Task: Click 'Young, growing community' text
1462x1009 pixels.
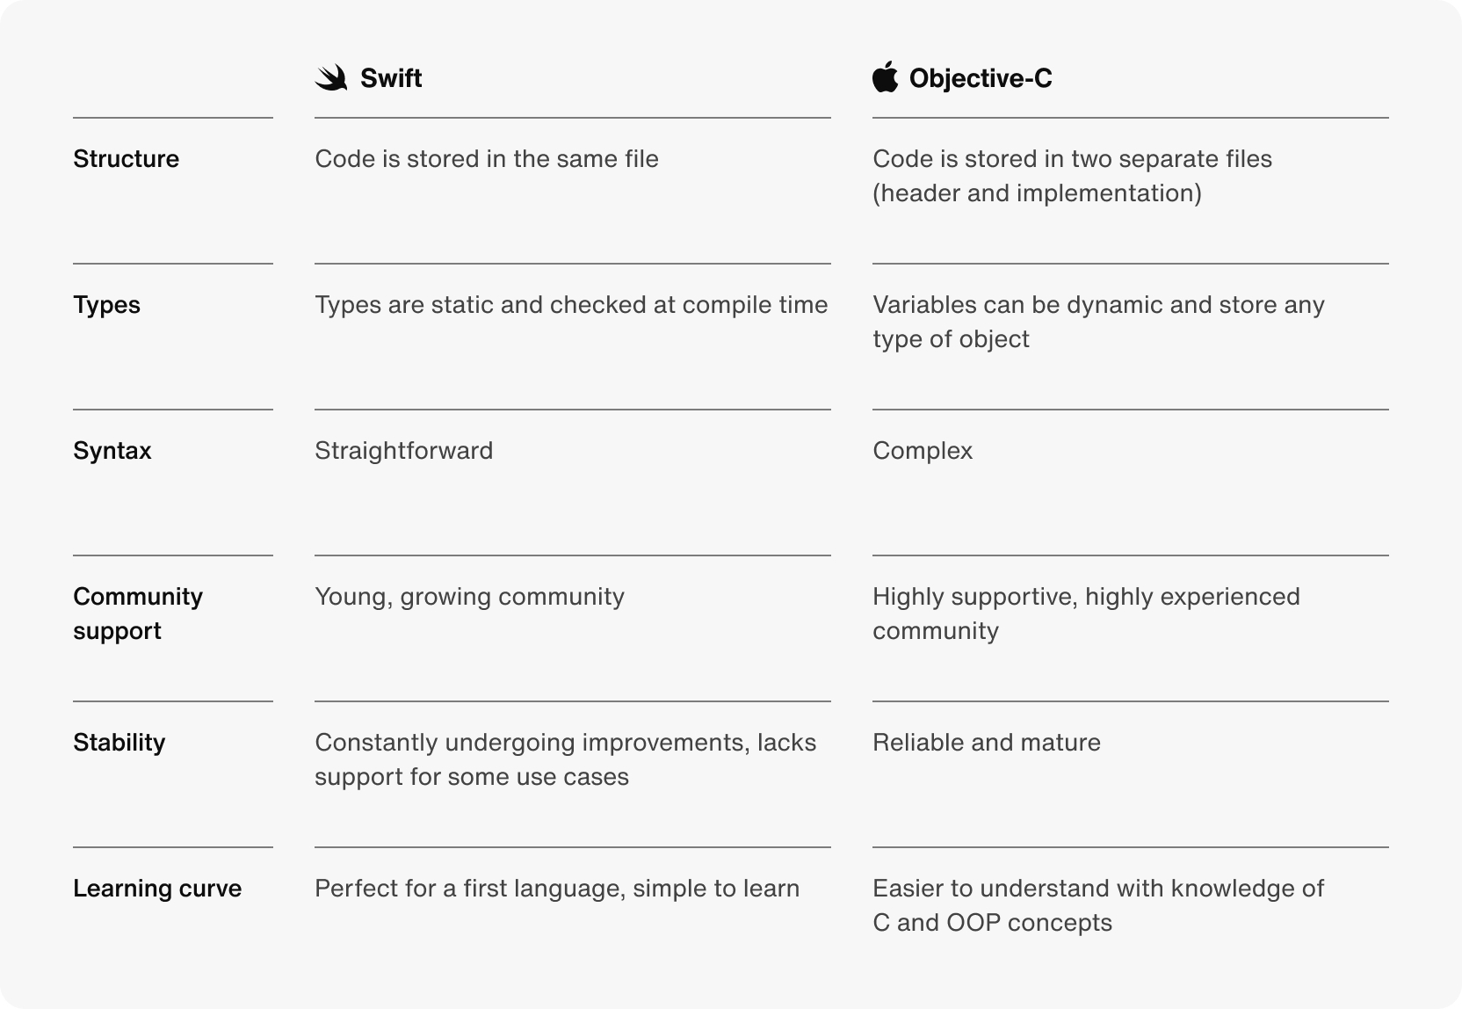Action: tap(470, 598)
